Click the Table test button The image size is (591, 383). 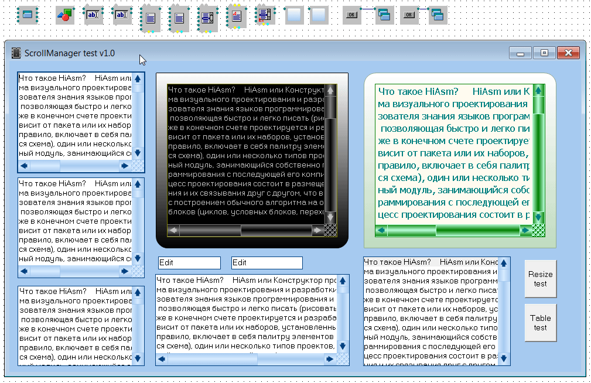click(x=541, y=323)
